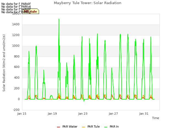This screenshot has height=132, width=176.
Task: Click the '400' y-axis tick label
Action: click(x=17, y=78)
